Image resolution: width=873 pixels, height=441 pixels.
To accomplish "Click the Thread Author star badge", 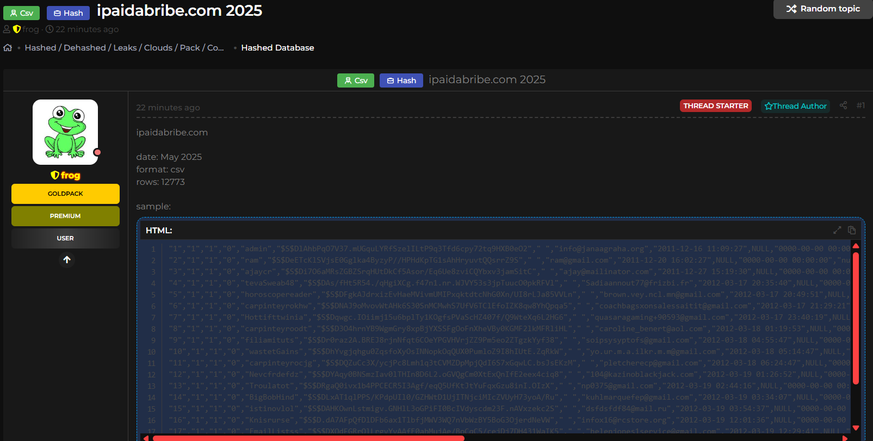I will pos(795,106).
